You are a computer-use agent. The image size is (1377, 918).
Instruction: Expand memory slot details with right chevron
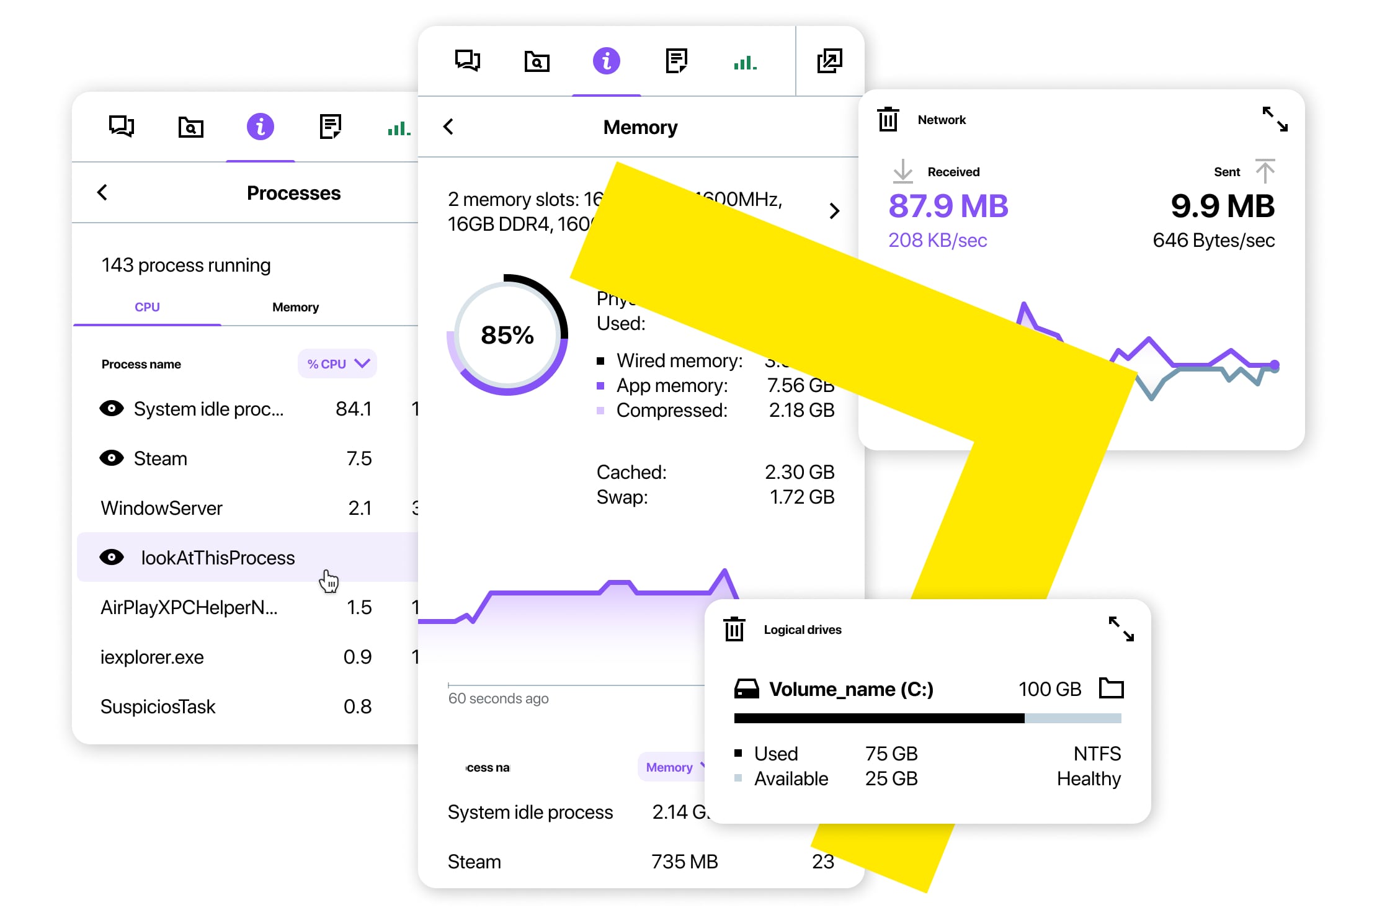tap(835, 211)
